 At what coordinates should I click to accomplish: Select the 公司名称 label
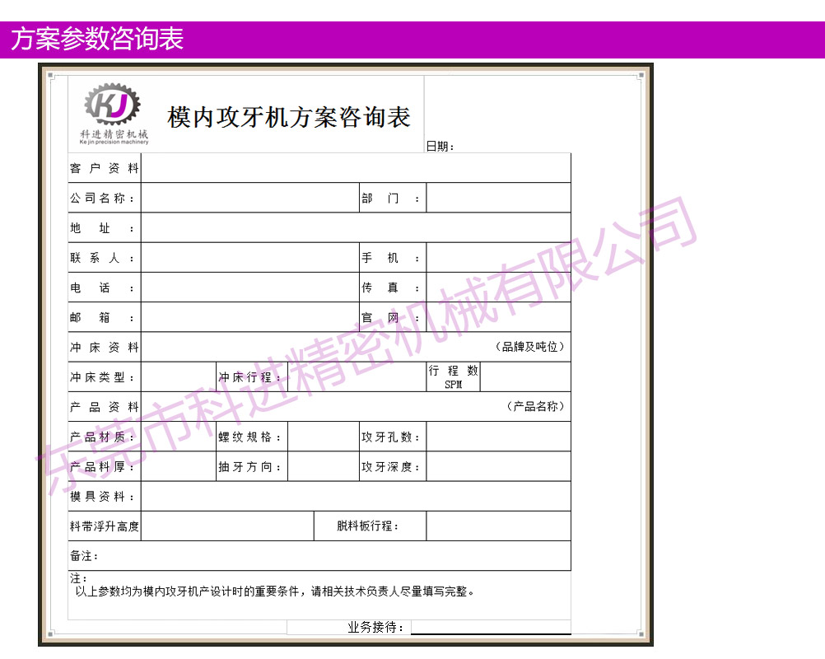tap(102, 199)
